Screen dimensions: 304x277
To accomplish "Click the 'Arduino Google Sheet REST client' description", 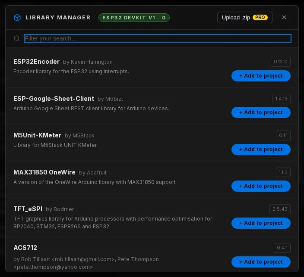I will click(x=91, y=109).
